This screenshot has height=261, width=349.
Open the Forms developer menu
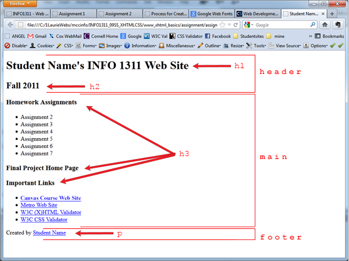(x=86, y=45)
